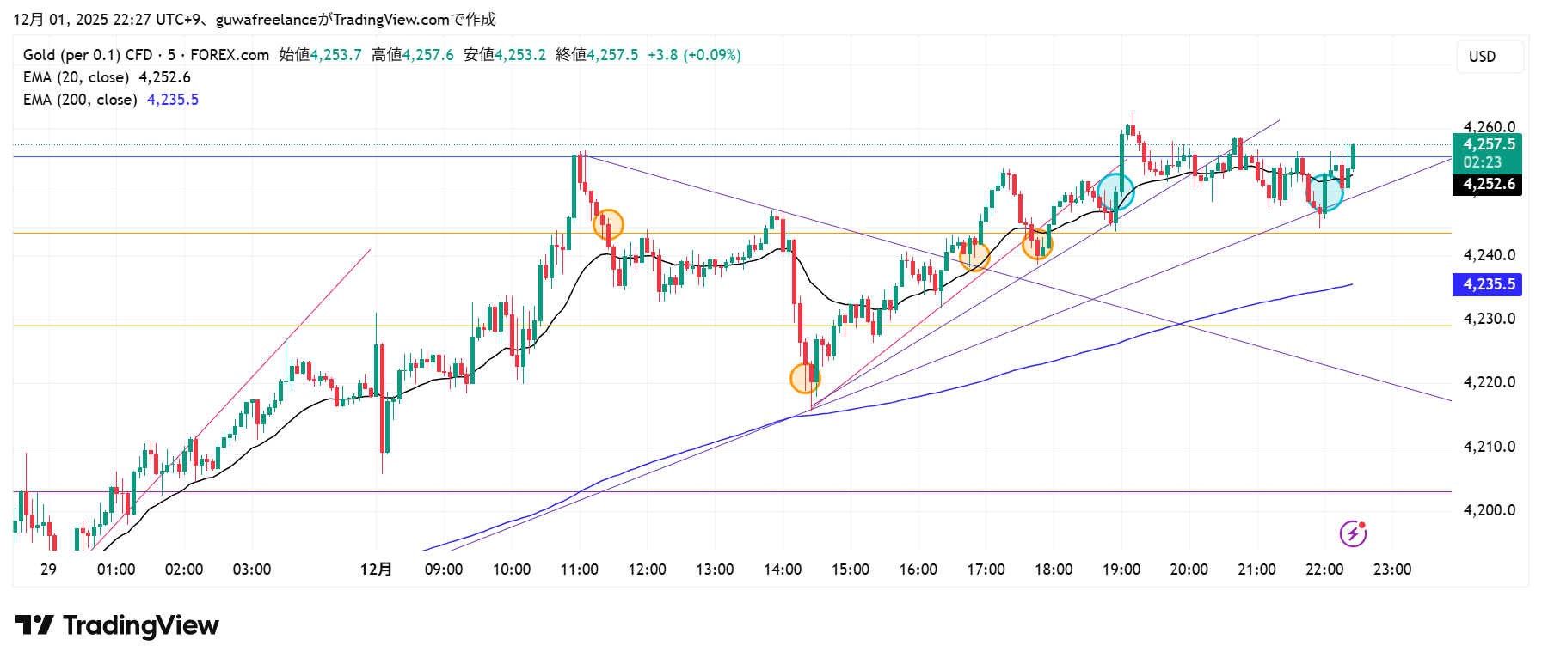1542x664 pixels.
Task: Click the teal circle near 22:00
Action: click(x=1324, y=192)
